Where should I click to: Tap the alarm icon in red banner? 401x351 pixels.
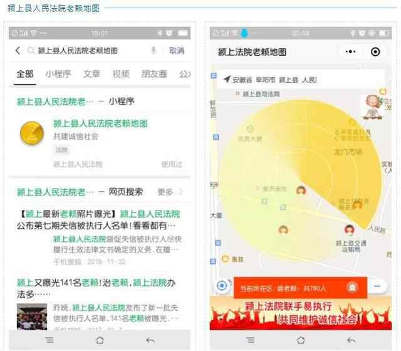(x=352, y=287)
